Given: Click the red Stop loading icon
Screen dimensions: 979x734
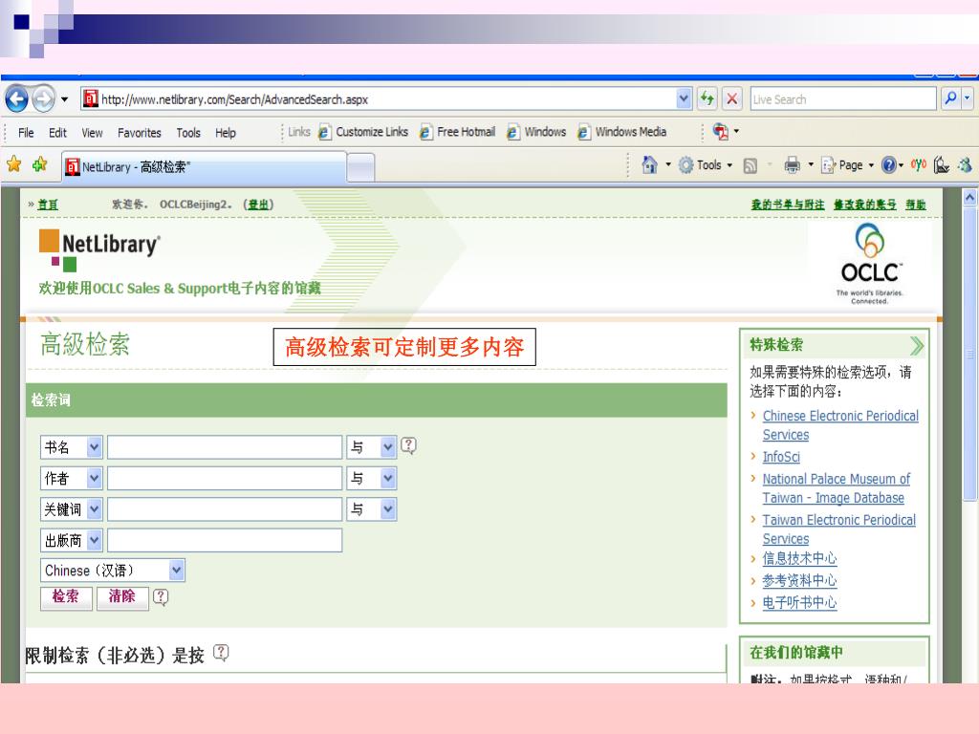Looking at the screenshot, I should click(731, 98).
